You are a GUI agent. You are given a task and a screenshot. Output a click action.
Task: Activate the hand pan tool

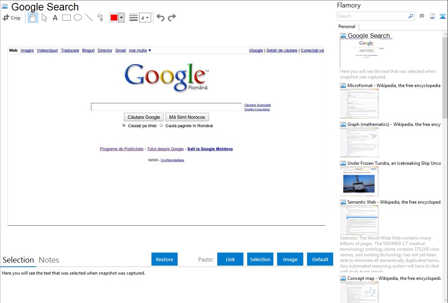33,18
